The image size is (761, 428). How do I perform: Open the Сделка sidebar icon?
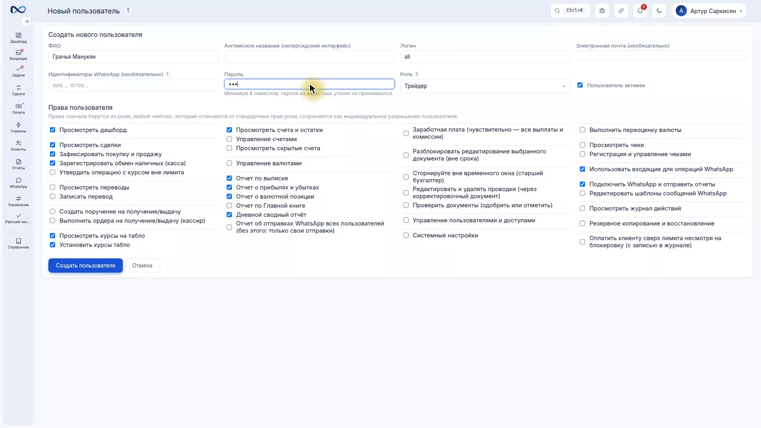18,90
